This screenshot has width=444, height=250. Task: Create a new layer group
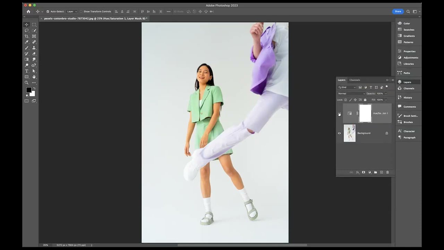375,172
